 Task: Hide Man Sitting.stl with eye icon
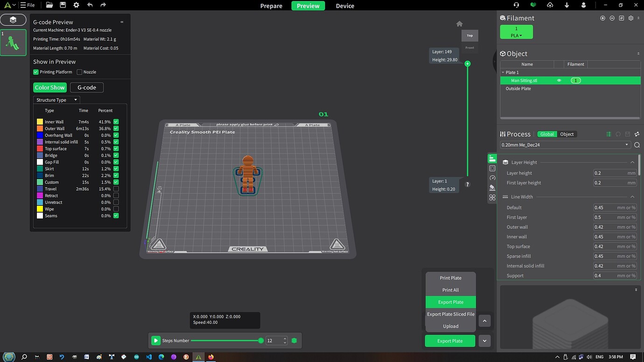click(559, 81)
